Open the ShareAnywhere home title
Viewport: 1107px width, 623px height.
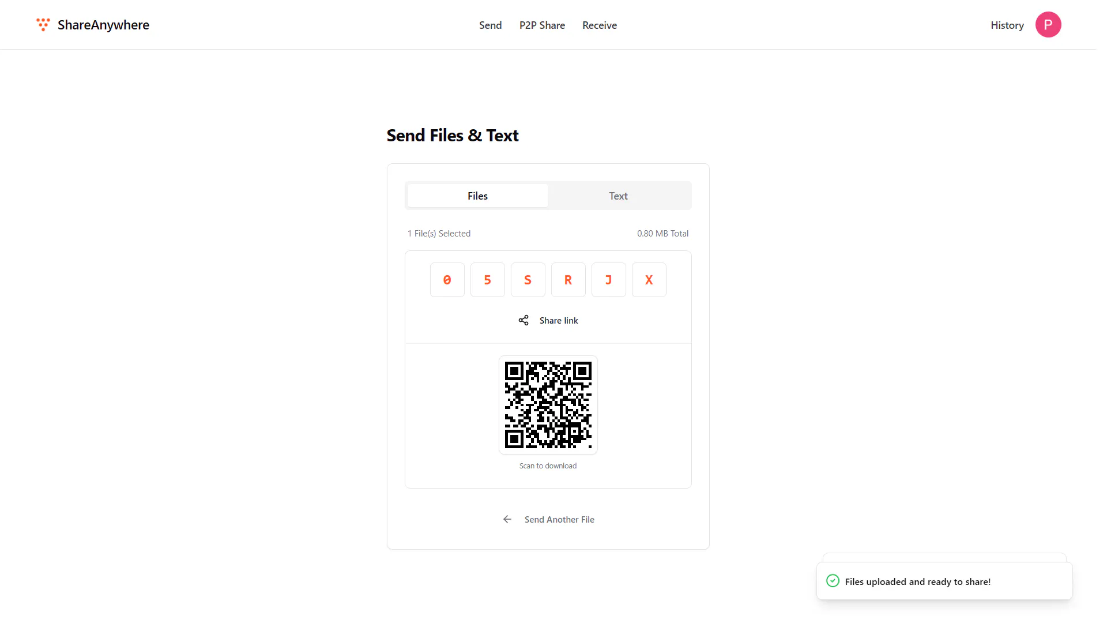[x=103, y=25]
